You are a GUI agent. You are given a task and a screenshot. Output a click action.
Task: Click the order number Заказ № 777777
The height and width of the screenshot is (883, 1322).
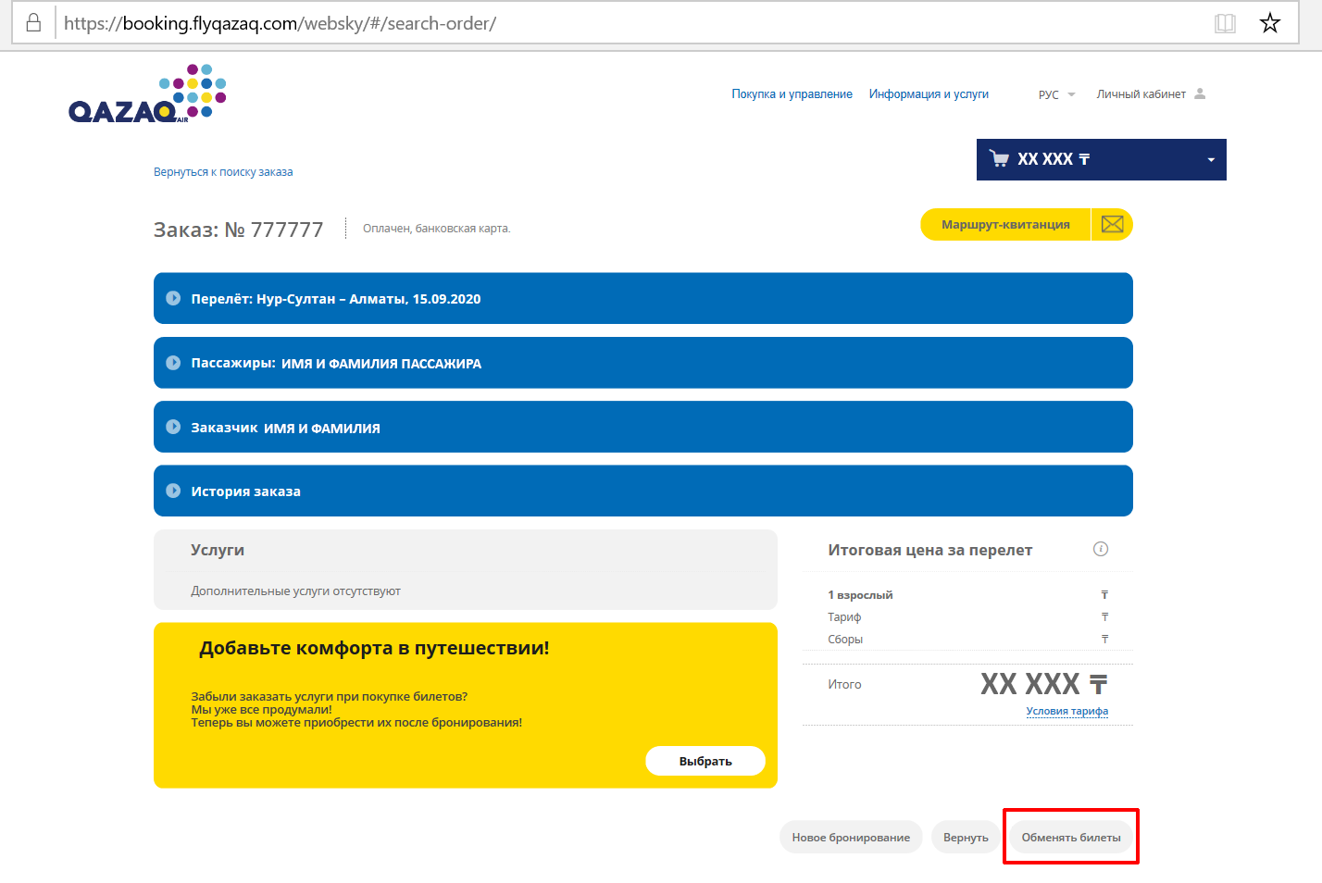pyautogui.click(x=239, y=230)
